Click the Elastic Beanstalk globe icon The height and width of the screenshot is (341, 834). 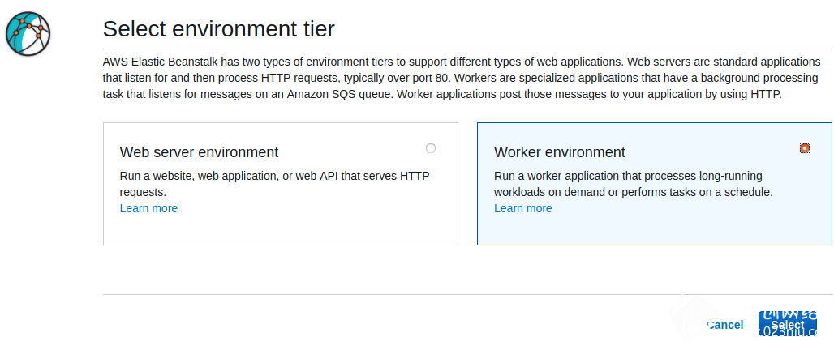coord(28,34)
